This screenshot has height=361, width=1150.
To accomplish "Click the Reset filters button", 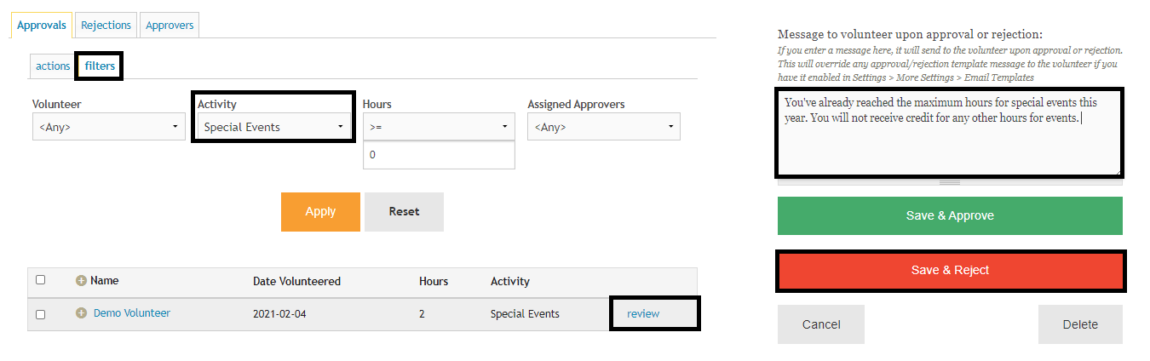I will click(404, 211).
